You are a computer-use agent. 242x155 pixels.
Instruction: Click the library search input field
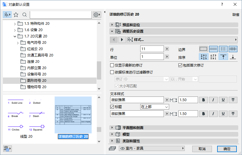[x=61, y=15]
